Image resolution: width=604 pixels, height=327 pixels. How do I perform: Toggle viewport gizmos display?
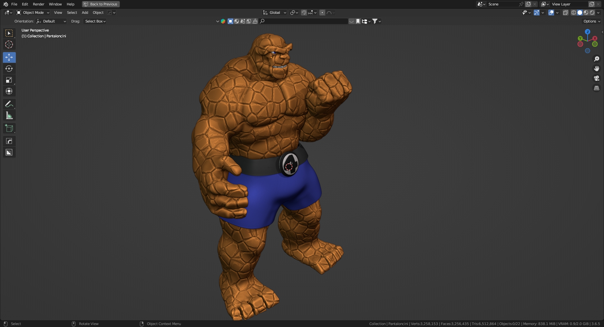(536, 13)
